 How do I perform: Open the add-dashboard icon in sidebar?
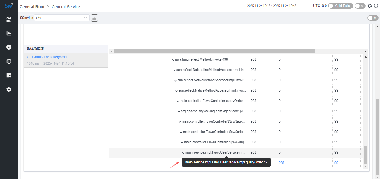9,75
